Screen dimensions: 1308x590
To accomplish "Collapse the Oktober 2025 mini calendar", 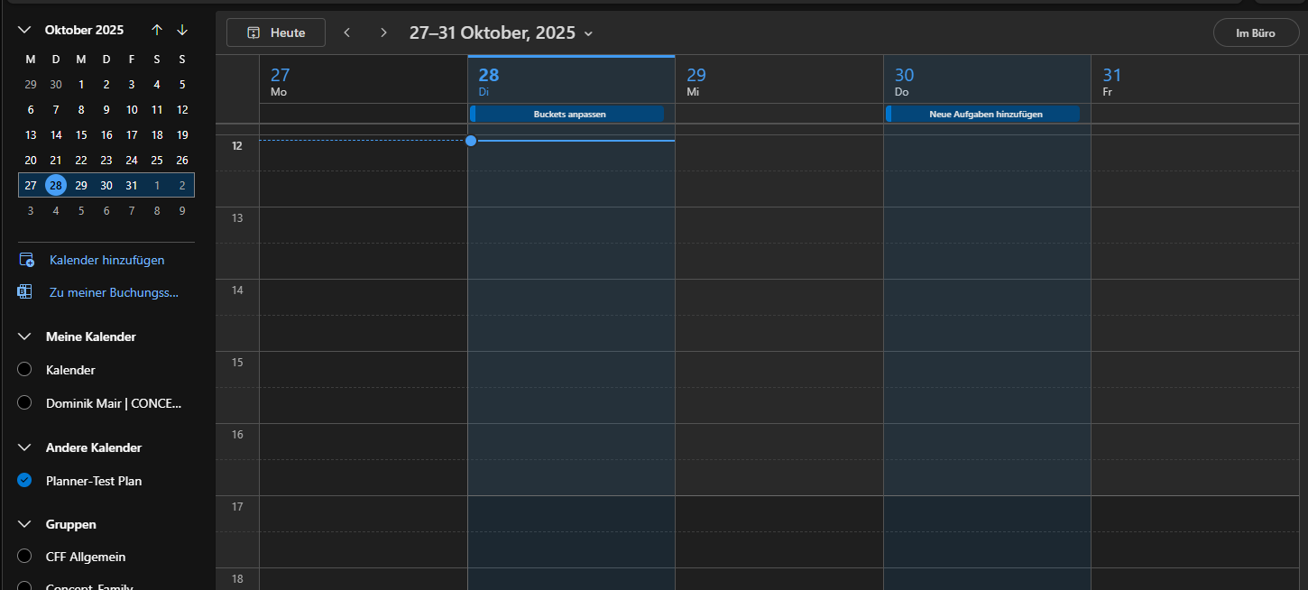I will pos(25,30).
